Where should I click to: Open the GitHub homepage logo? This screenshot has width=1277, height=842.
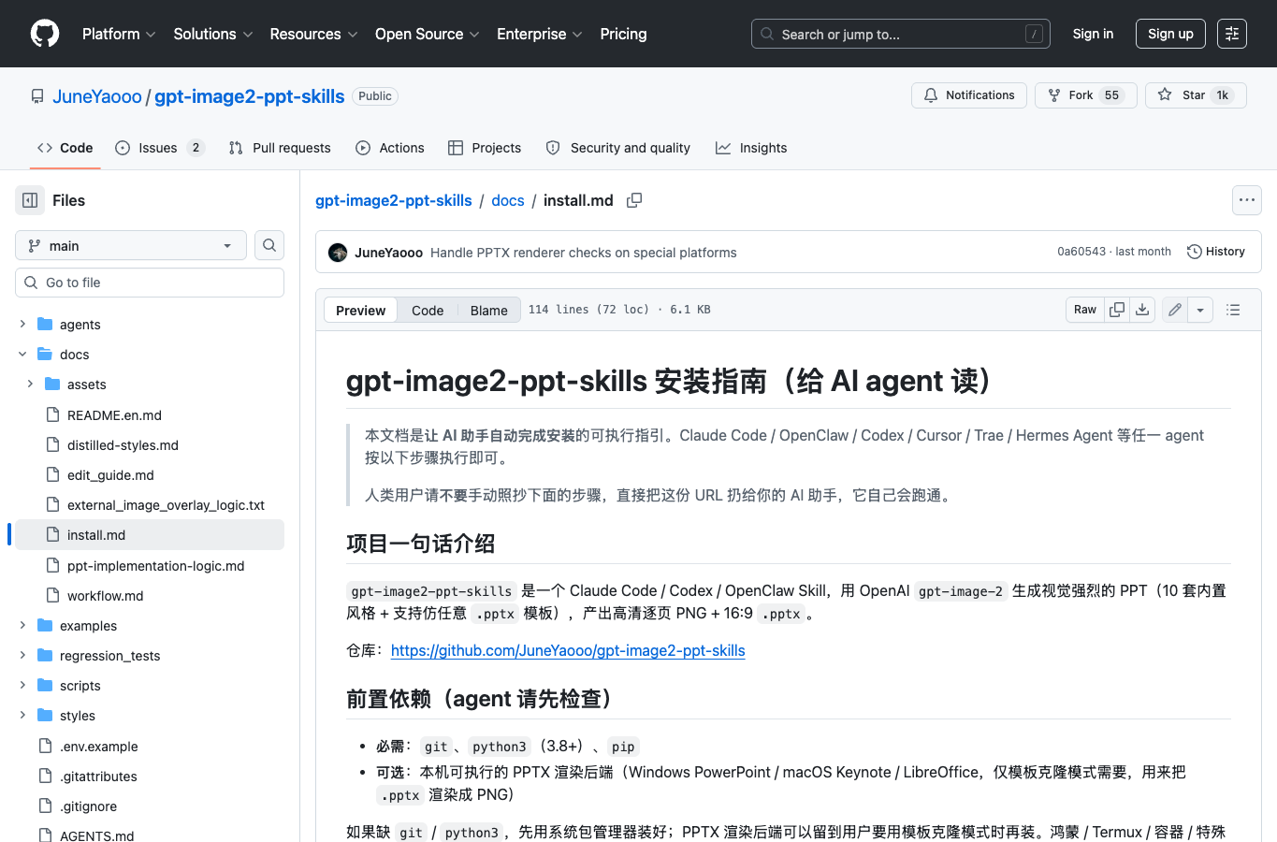tap(45, 34)
